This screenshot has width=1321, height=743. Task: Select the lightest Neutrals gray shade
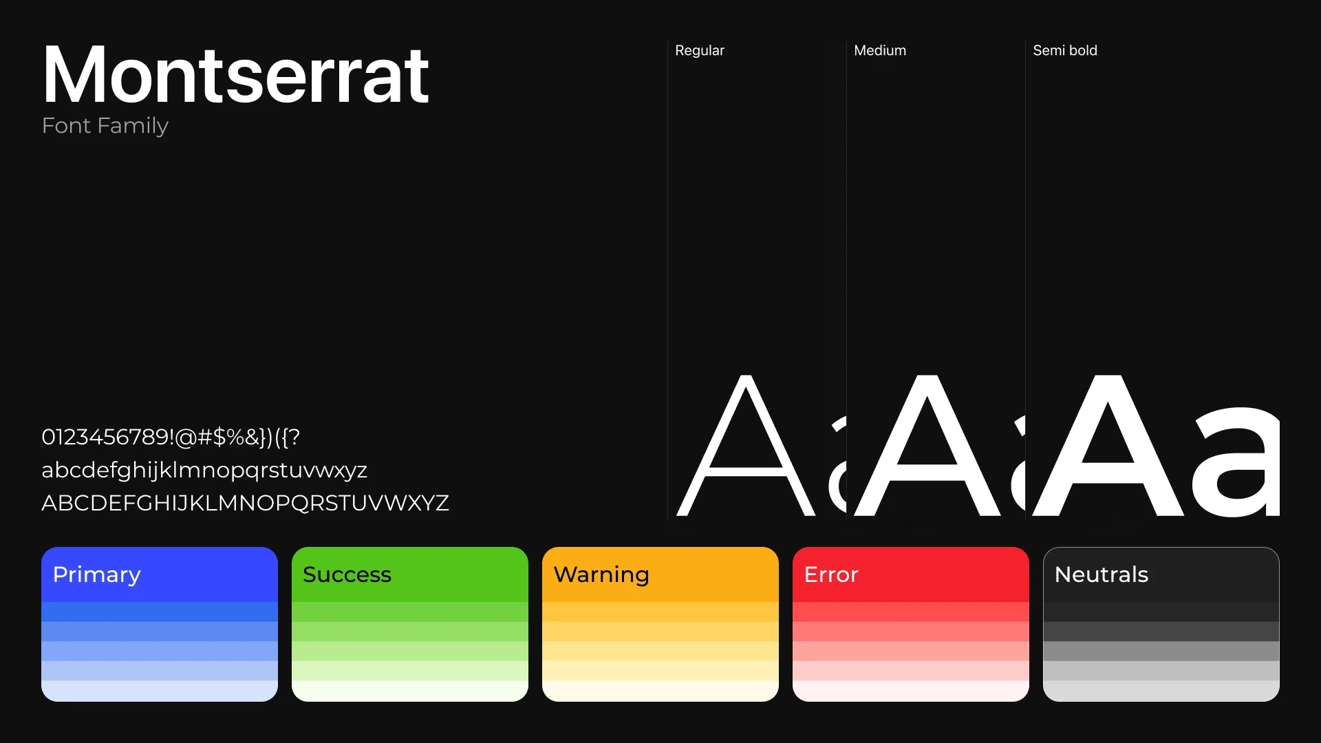tap(1161, 691)
